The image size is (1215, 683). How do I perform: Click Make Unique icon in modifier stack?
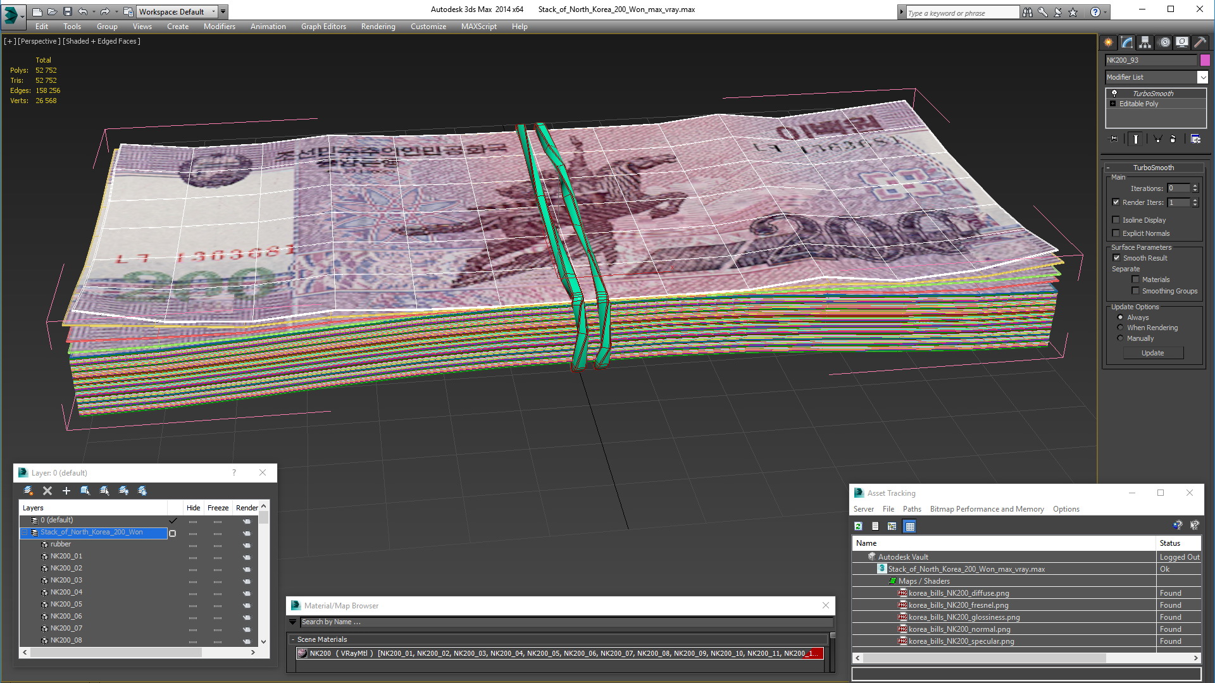click(x=1157, y=139)
